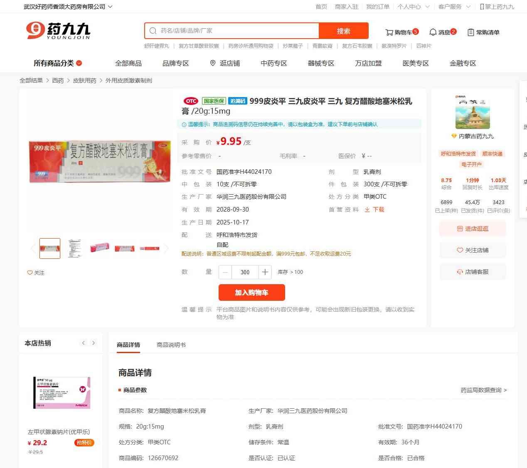Decrease quantity with minus stepper

pos(225,272)
